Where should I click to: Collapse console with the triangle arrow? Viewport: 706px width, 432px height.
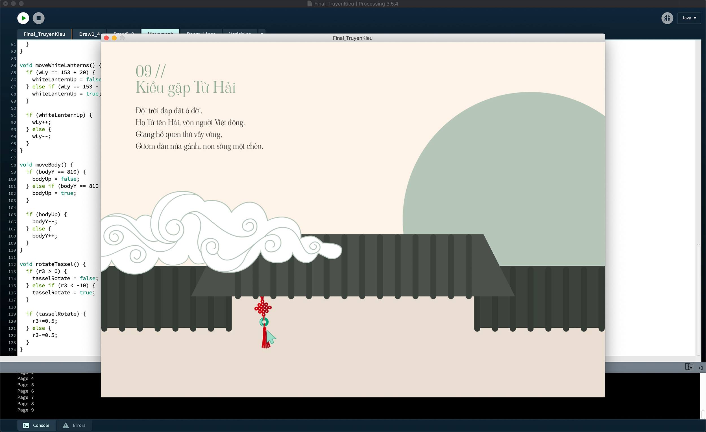coord(700,368)
